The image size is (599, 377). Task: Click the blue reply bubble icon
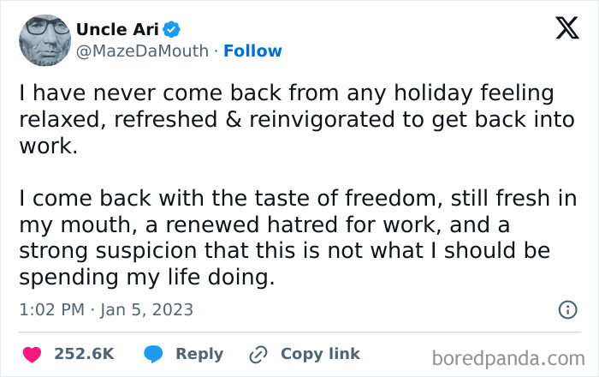pos(154,354)
